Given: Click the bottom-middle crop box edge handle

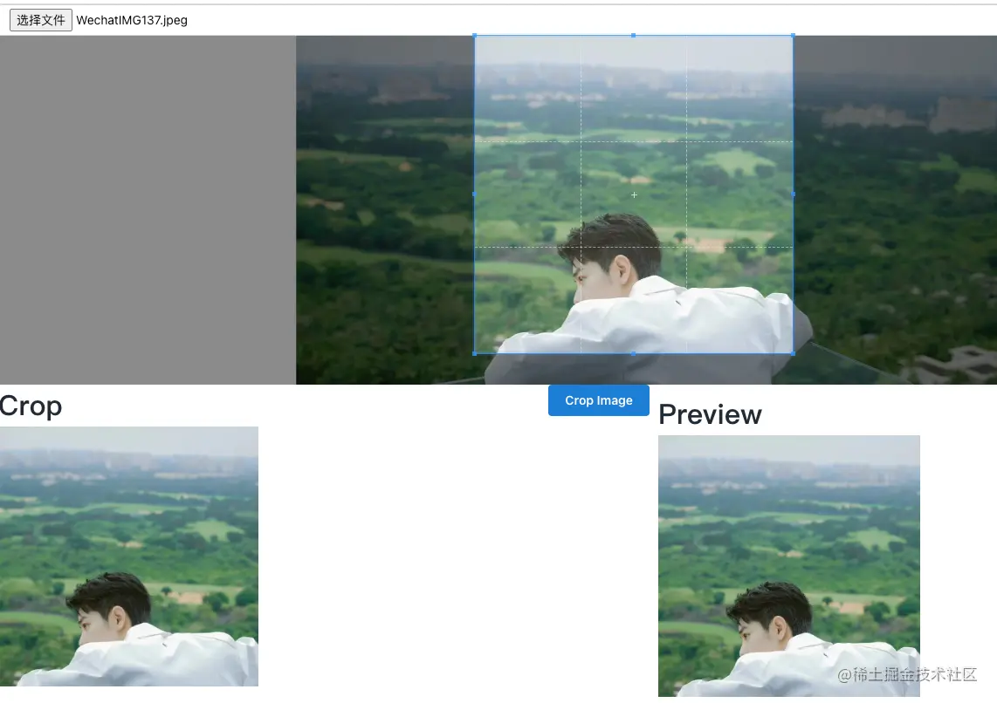Looking at the screenshot, I should tap(634, 353).
